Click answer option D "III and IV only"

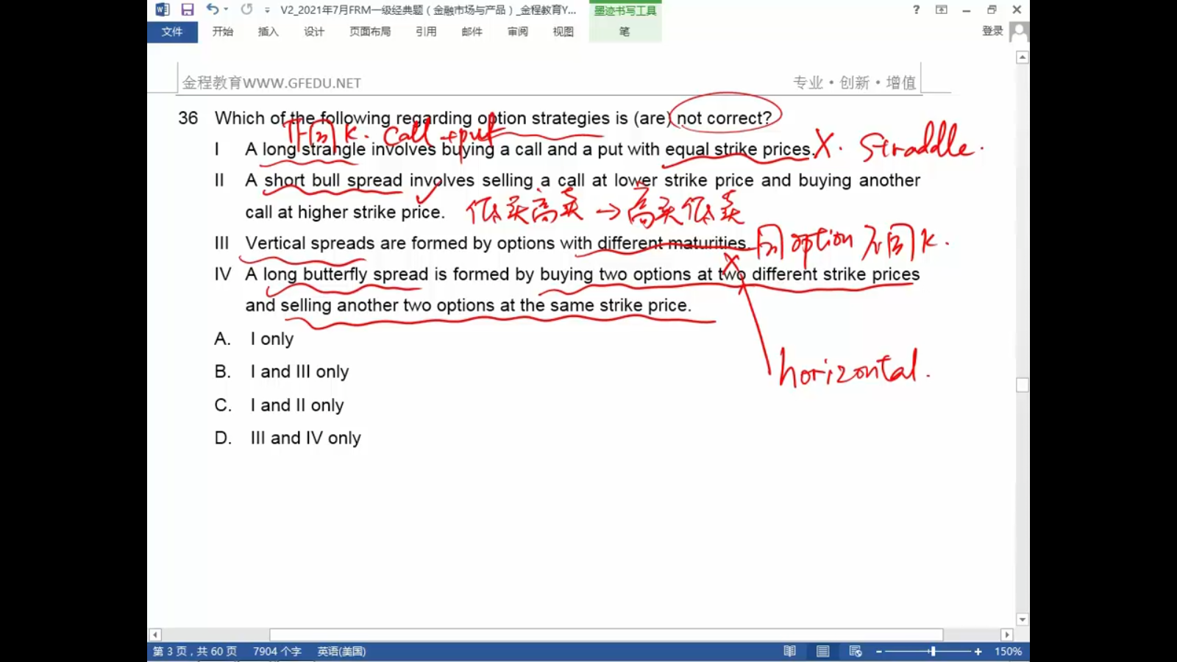[305, 438]
